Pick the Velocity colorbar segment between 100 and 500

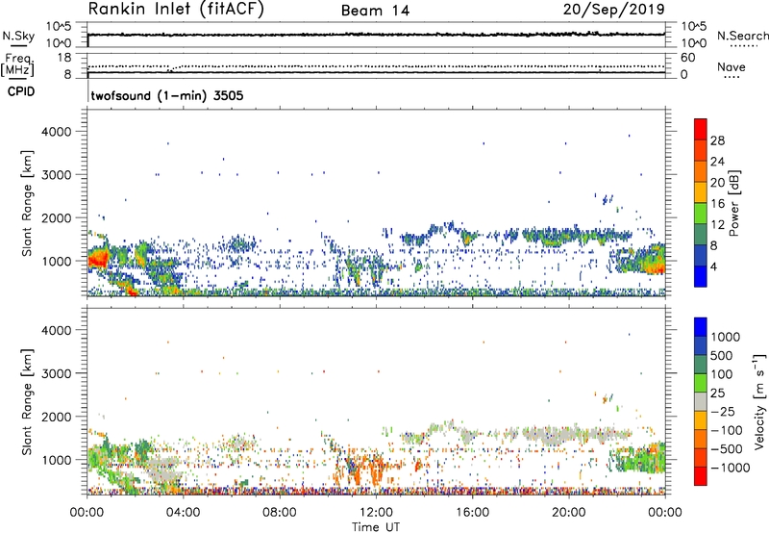(x=701, y=365)
